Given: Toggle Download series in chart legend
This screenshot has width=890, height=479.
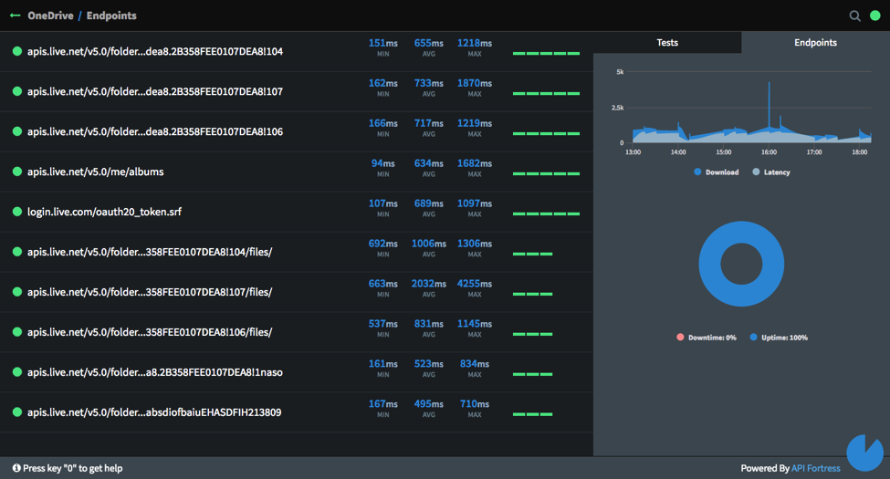Looking at the screenshot, I should (x=717, y=172).
